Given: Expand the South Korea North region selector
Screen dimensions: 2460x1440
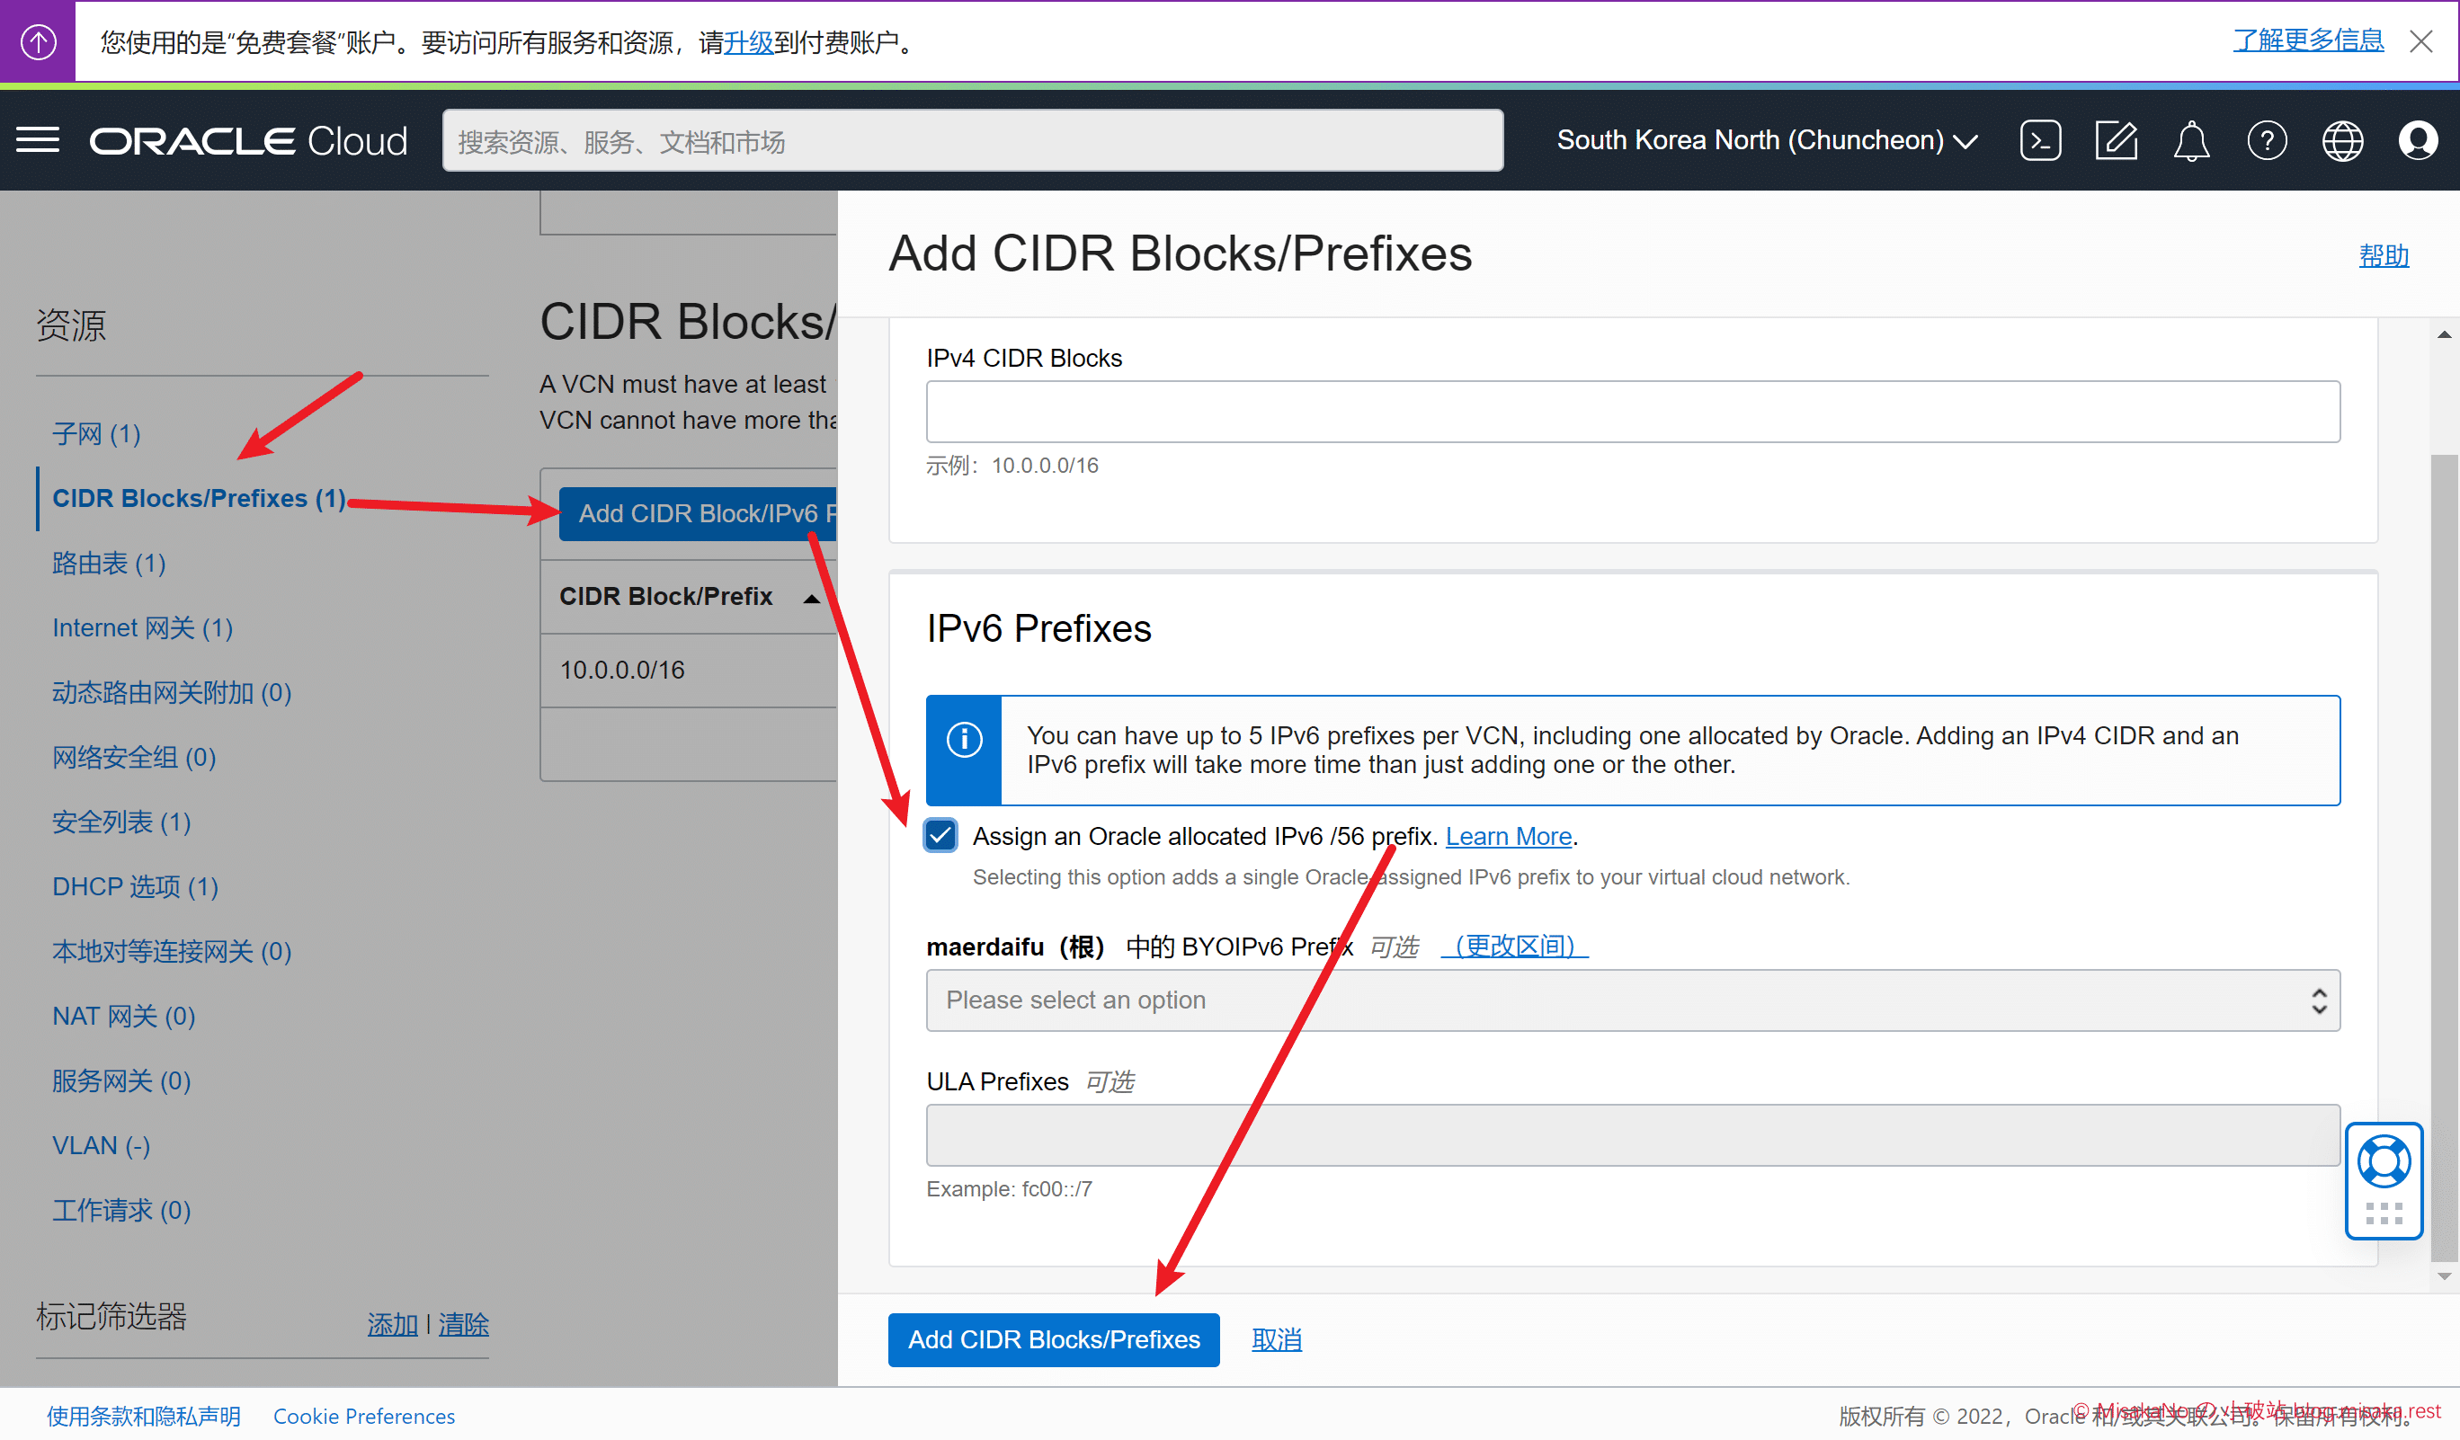Looking at the screenshot, I should click(1767, 140).
